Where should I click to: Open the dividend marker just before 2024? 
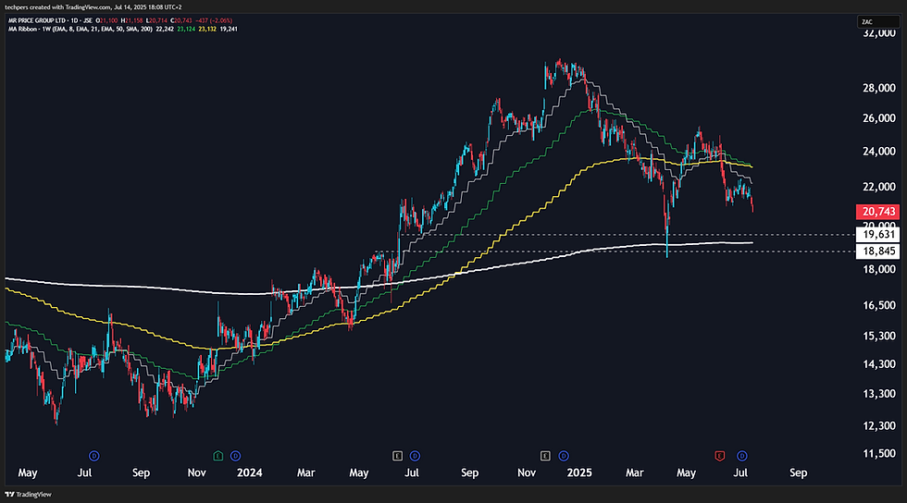click(x=235, y=456)
